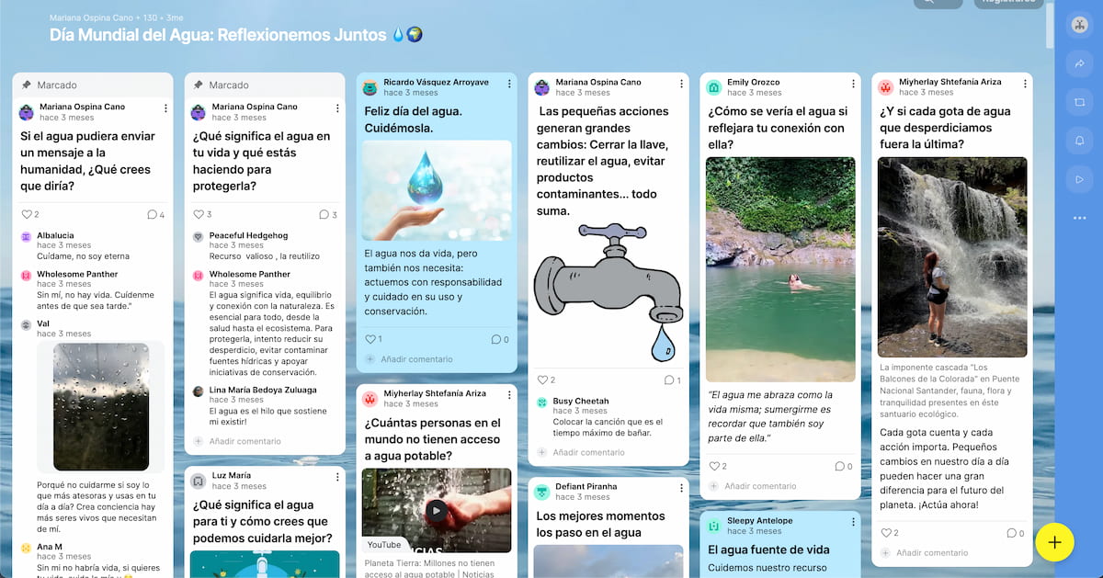Viewport: 1103px width, 578px height.
Task: Click the comment icon on Emily Orozco's post
Action: pyautogui.click(x=839, y=466)
